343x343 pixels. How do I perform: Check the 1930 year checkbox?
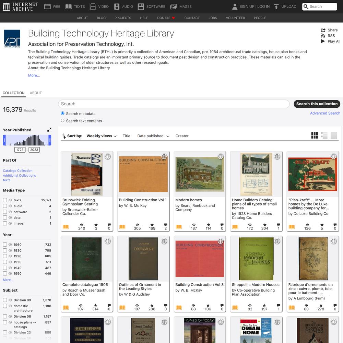point(5,250)
